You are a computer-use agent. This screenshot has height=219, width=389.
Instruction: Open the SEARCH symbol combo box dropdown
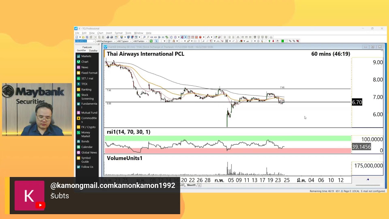click(x=94, y=41)
